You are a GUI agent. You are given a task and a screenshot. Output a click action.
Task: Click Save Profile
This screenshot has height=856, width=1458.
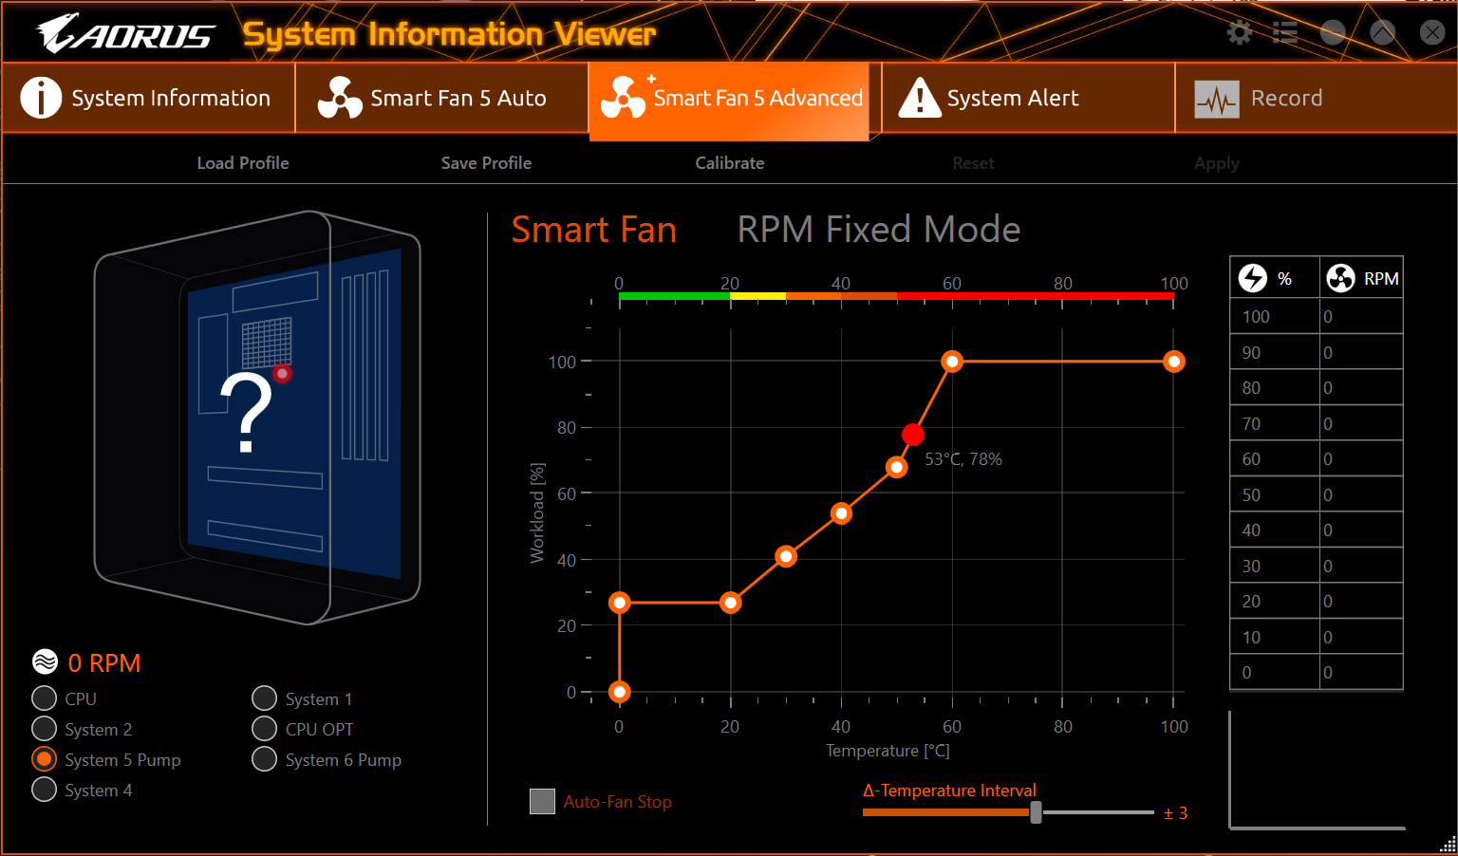[486, 163]
